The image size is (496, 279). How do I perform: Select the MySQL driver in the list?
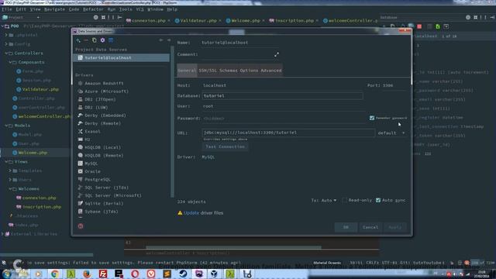click(x=91, y=164)
